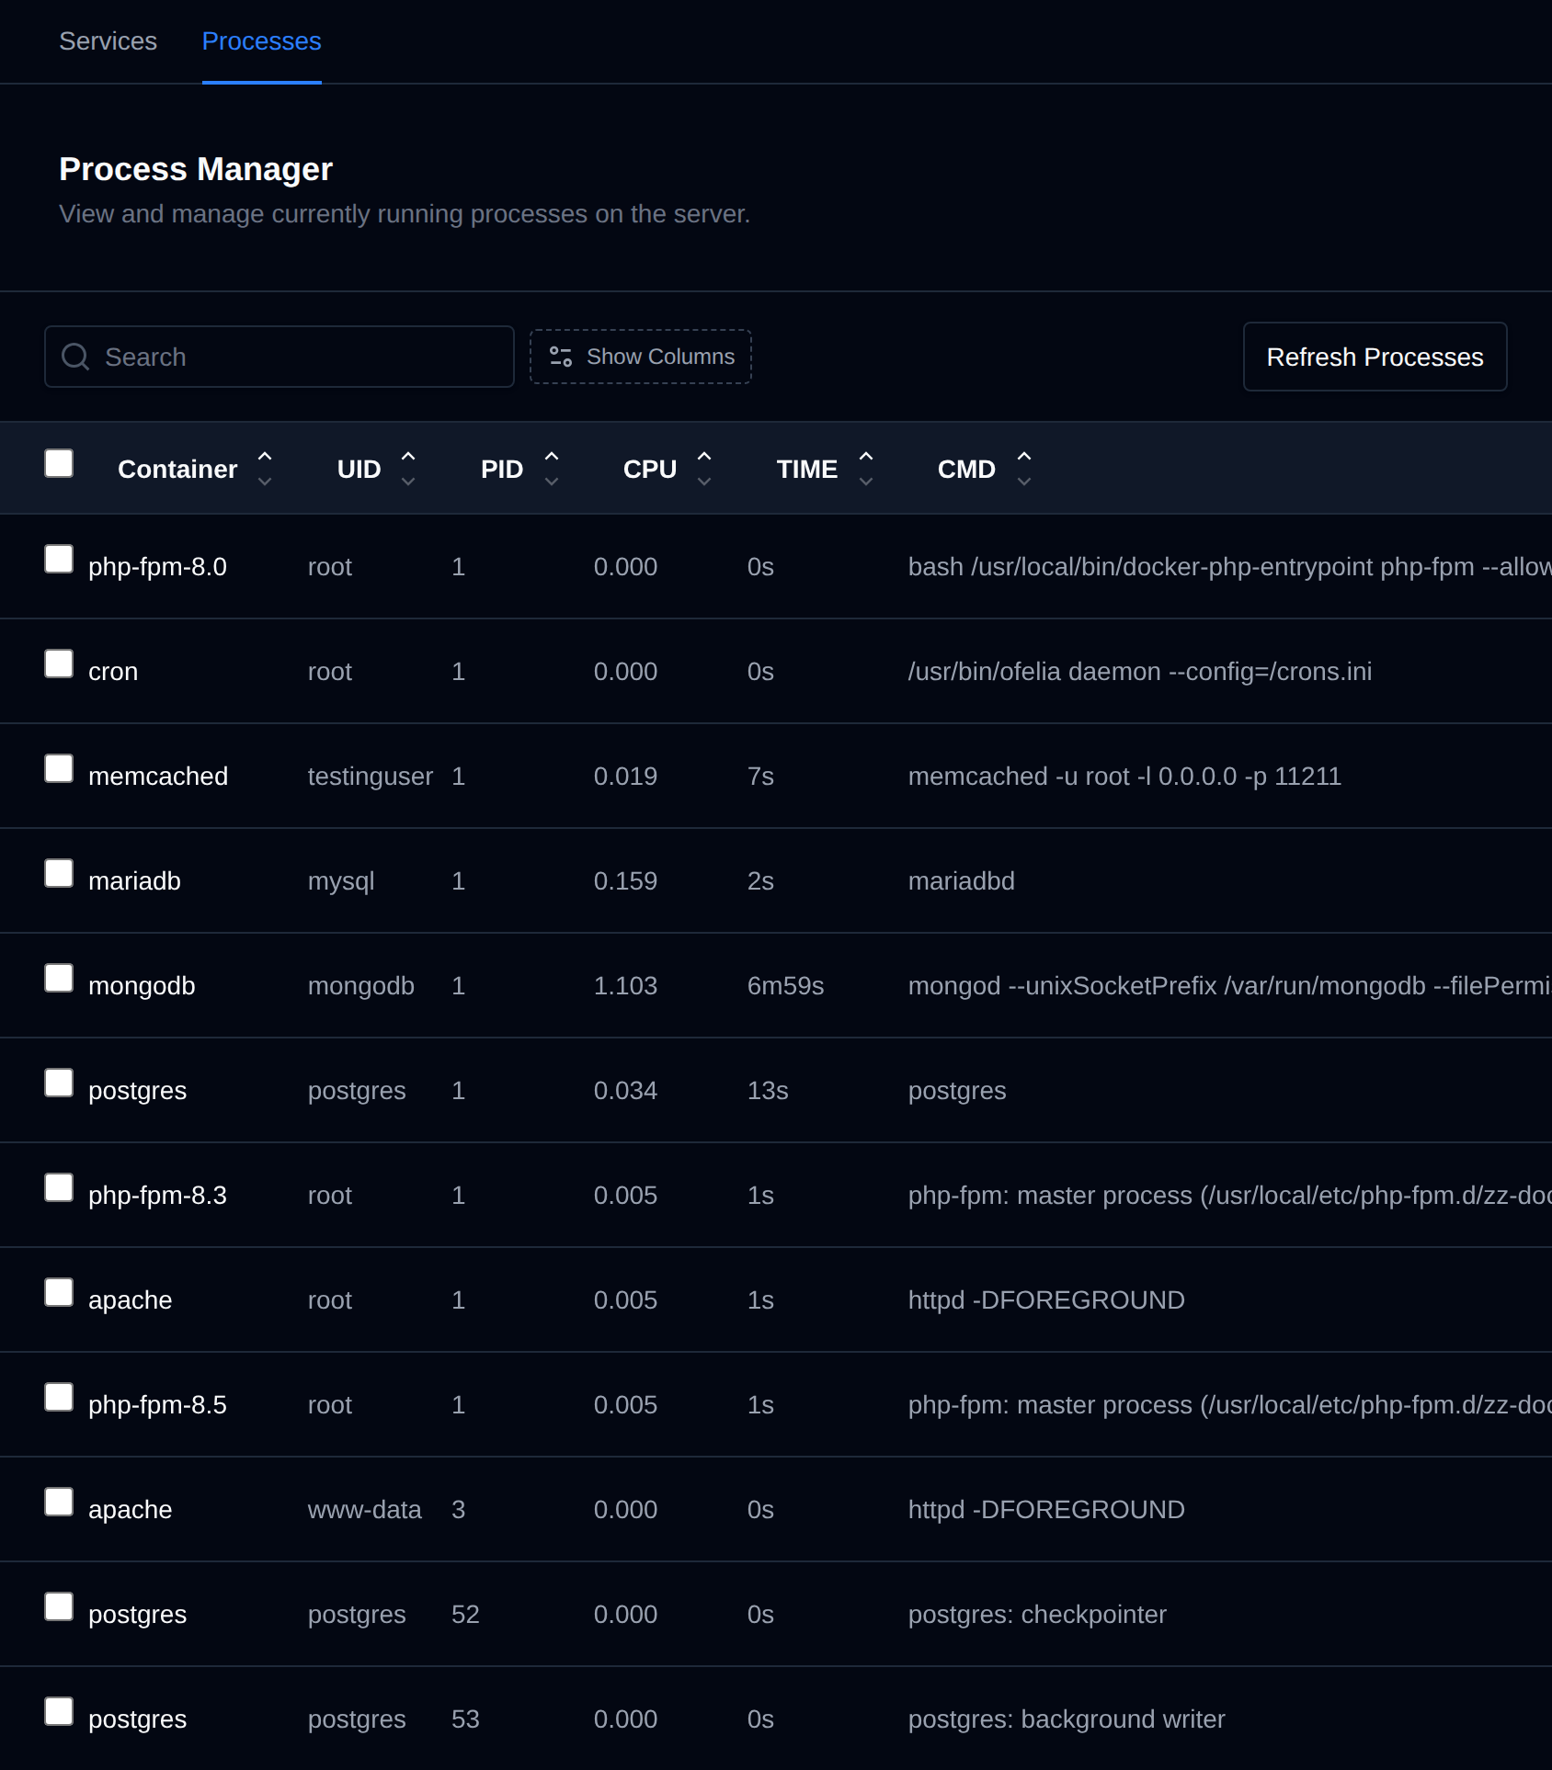Check the postgres PID 1 row checkbox
Image resolution: width=1552 pixels, height=1770 pixels.
tap(59, 1083)
